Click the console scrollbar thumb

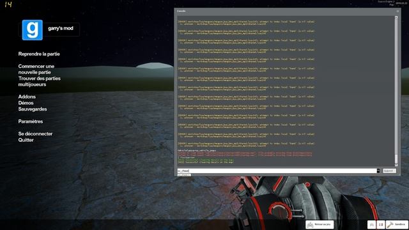[x=396, y=158]
